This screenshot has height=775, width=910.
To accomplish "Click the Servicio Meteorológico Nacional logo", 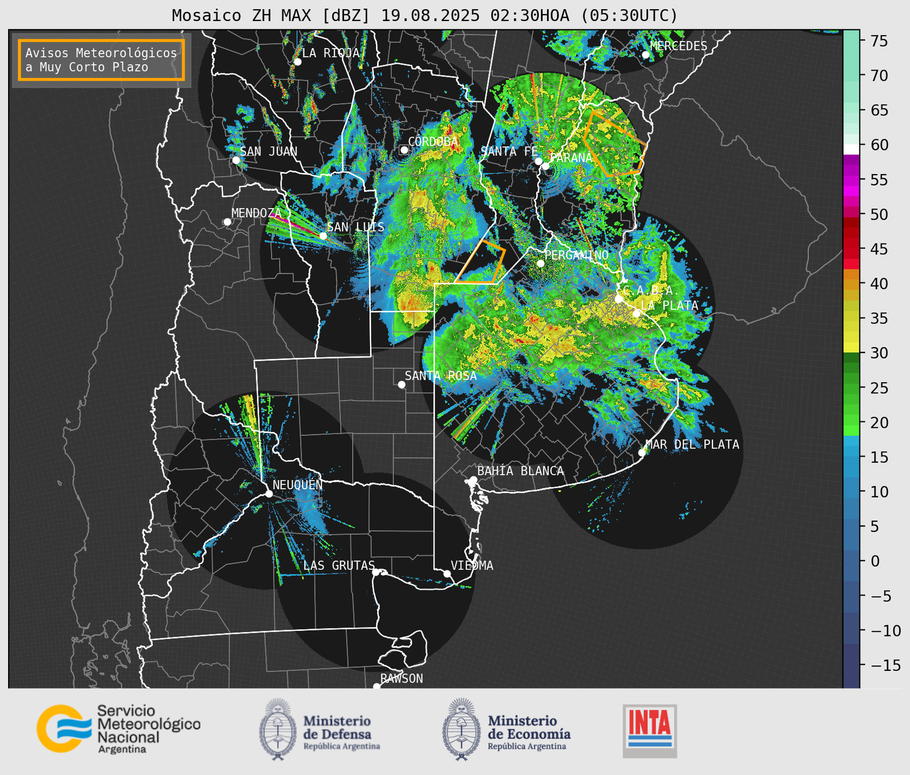I will (x=119, y=729).
